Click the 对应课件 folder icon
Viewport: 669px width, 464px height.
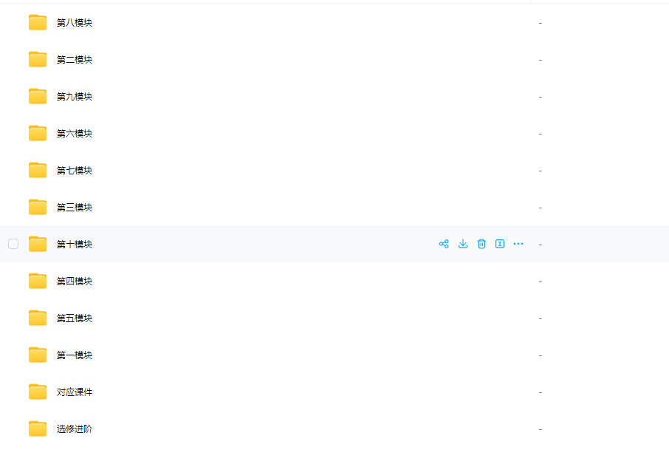[x=38, y=392]
